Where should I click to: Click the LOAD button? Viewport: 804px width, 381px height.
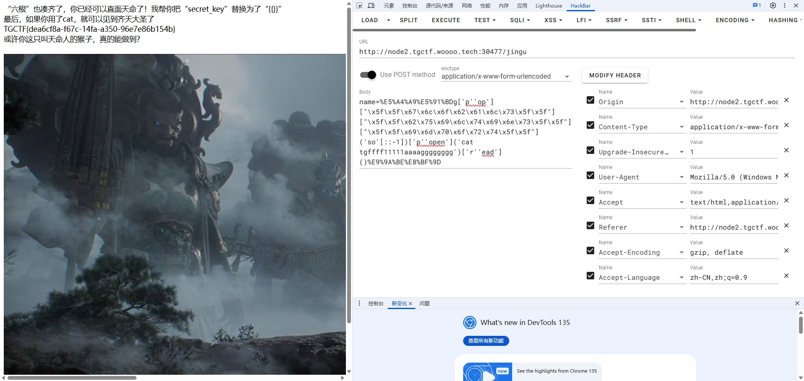point(370,20)
